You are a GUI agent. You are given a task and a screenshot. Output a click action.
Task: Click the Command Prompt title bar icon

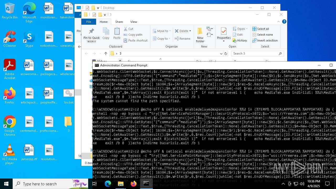[97, 65]
